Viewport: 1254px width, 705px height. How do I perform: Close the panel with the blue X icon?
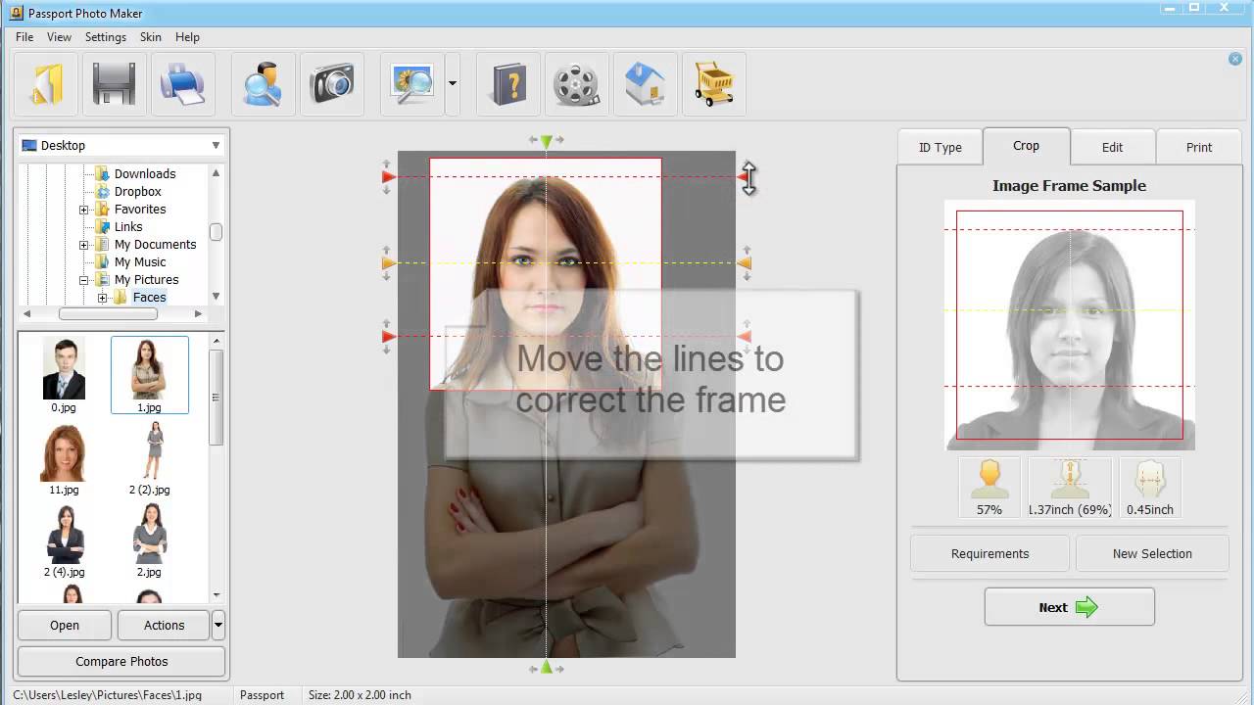1235,60
